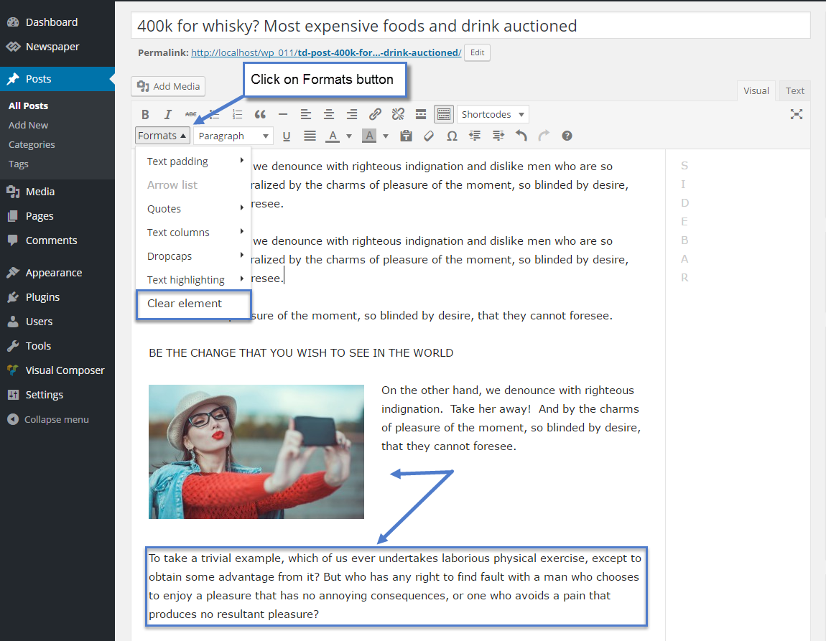Open Visual Composer settings
Screen dimensions: 826x641
[57, 370]
